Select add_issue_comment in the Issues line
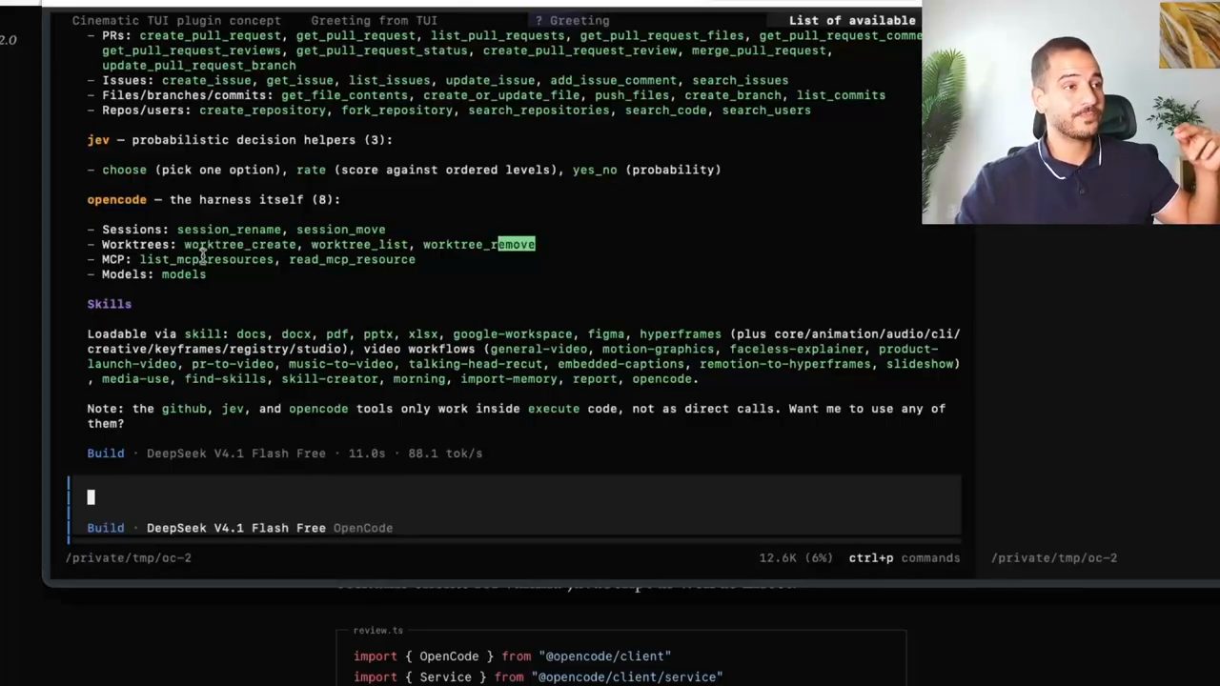Viewport: 1220px width, 686px height. tap(613, 81)
